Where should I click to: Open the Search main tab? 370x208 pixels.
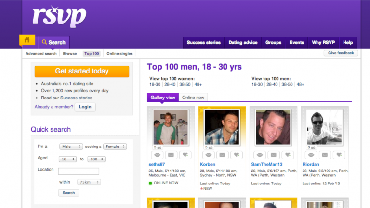[54, 42]
